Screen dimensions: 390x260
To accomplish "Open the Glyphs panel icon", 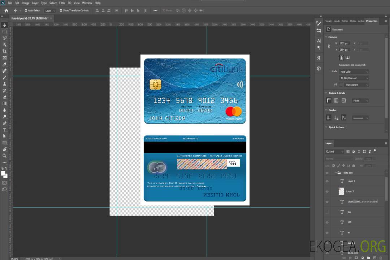I will coord(318,58).
